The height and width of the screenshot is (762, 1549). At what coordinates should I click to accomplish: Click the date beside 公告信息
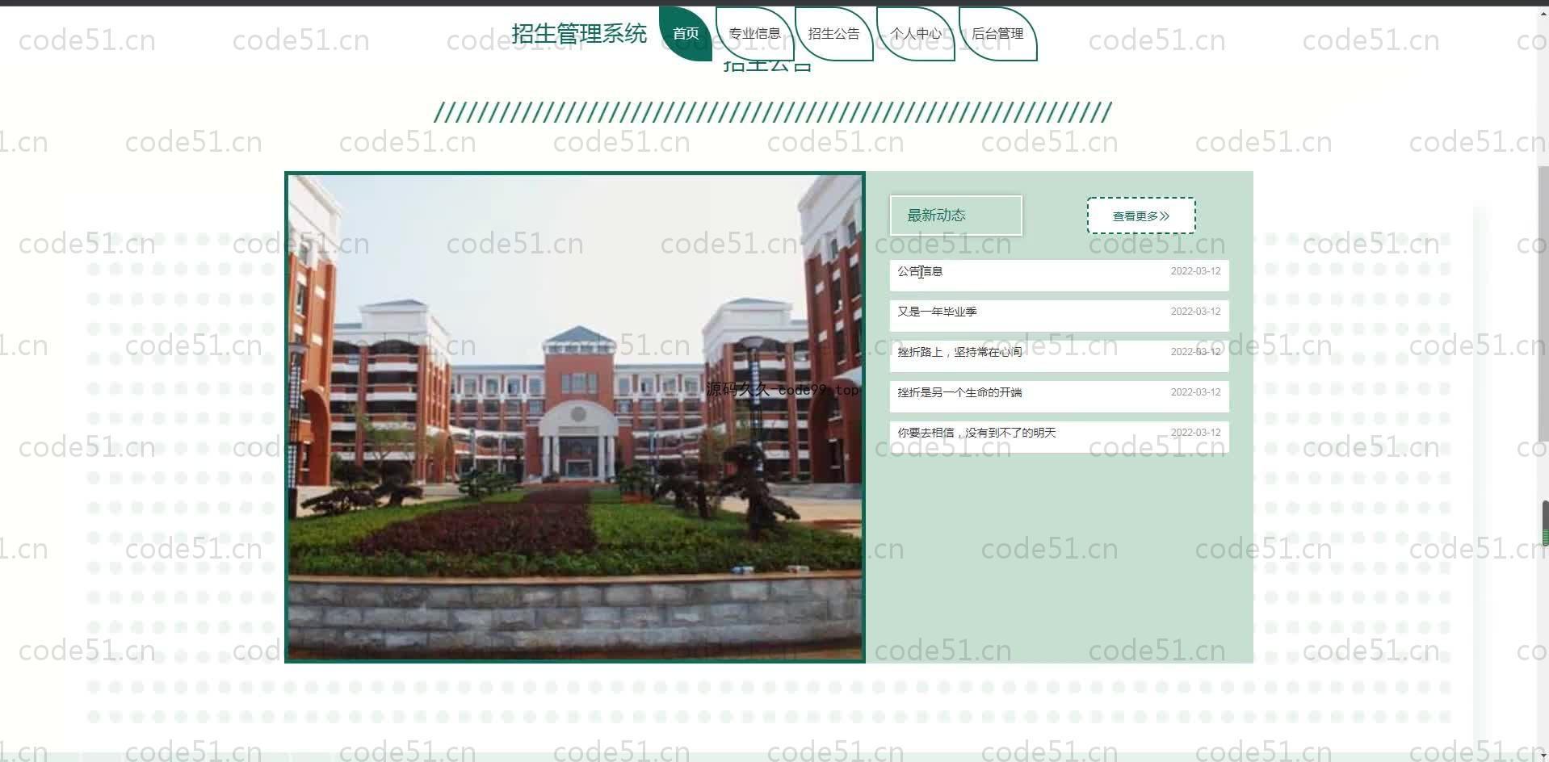[x=1195, y=271]
